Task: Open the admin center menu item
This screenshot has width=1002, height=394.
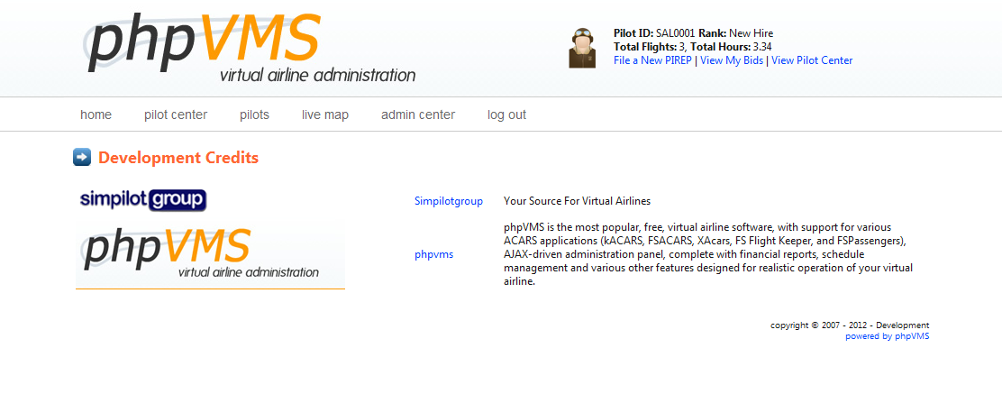Action: tap(418, 115)
